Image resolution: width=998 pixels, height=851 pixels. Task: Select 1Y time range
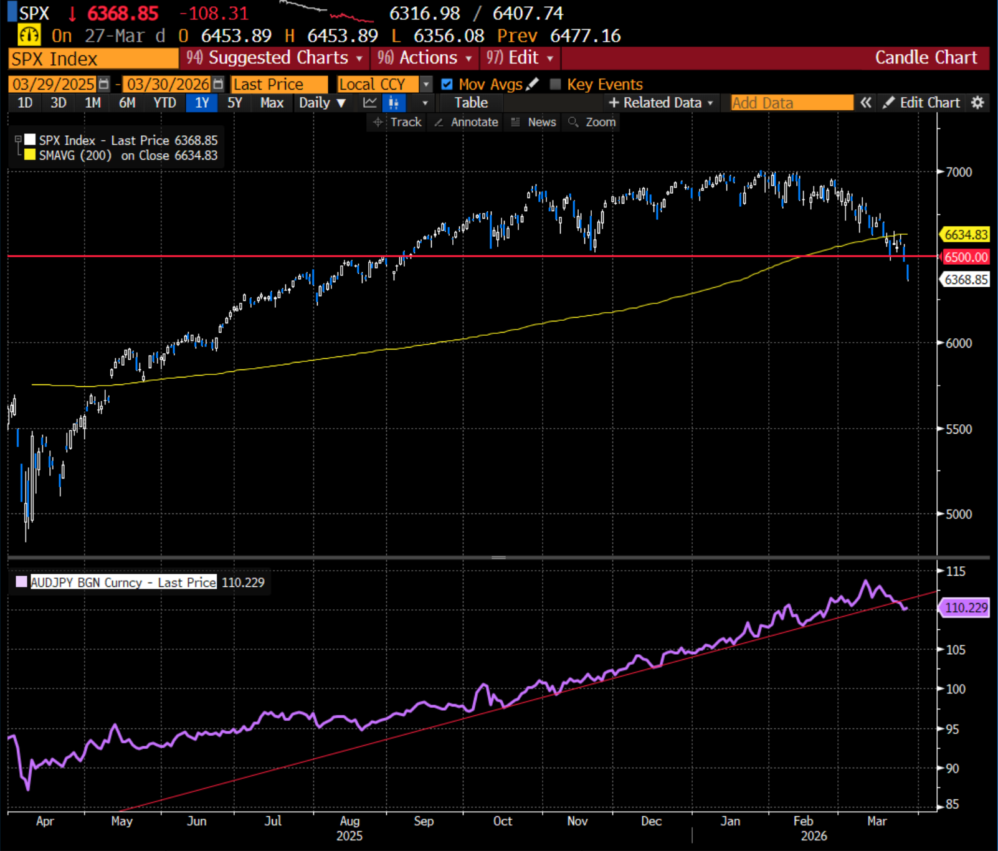pyautogui.click(x=202, y=103)
